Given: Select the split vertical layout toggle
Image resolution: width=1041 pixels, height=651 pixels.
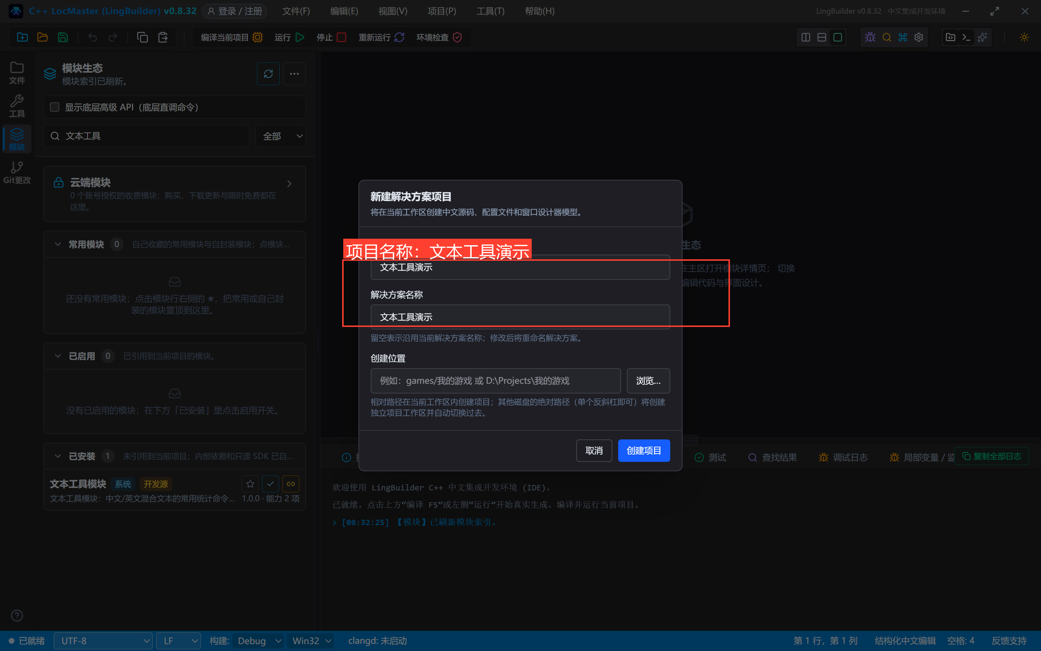Looking at the screenshot, I should 806,38.
